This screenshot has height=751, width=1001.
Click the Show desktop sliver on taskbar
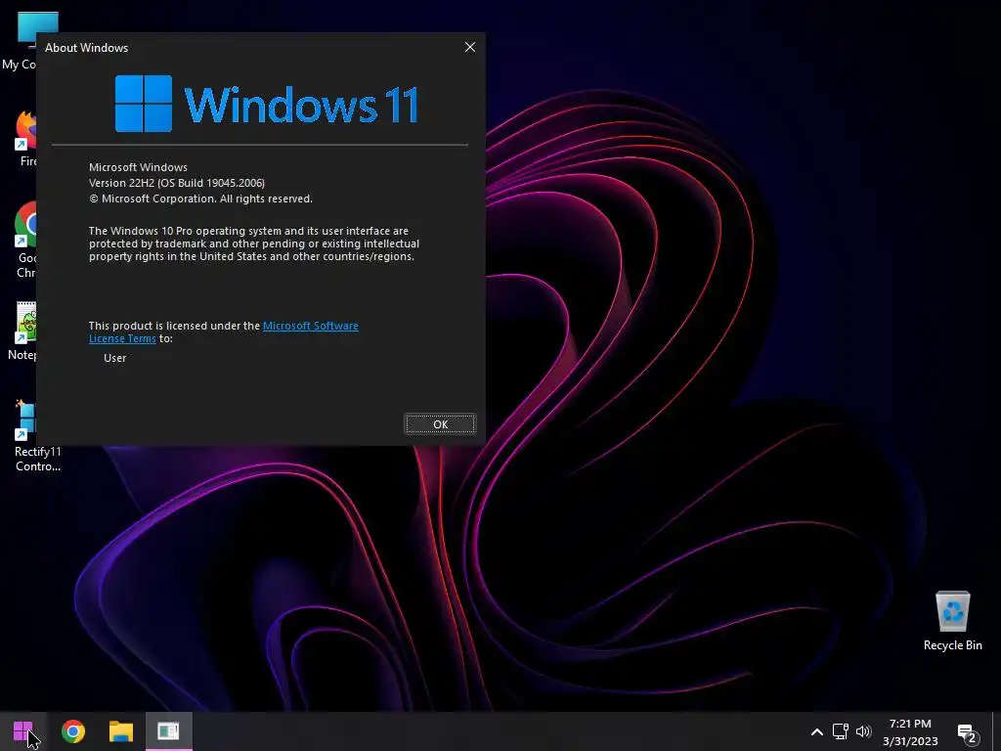pyautogui.click(x=996, y=731)
